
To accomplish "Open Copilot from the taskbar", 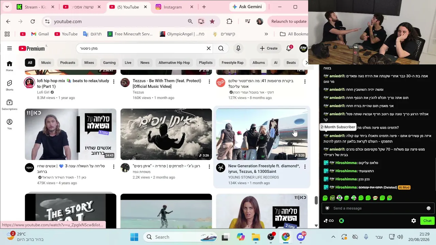I will coord(241,237).
